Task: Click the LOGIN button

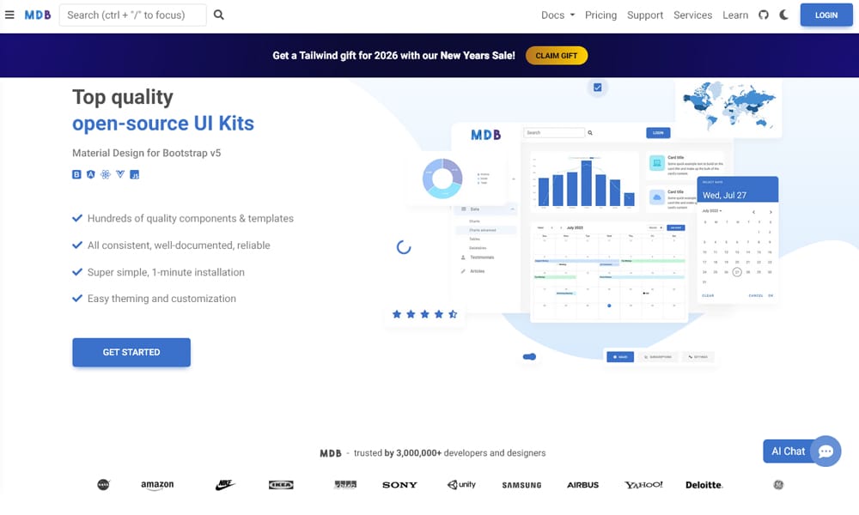Action: (x=826, y=15)
